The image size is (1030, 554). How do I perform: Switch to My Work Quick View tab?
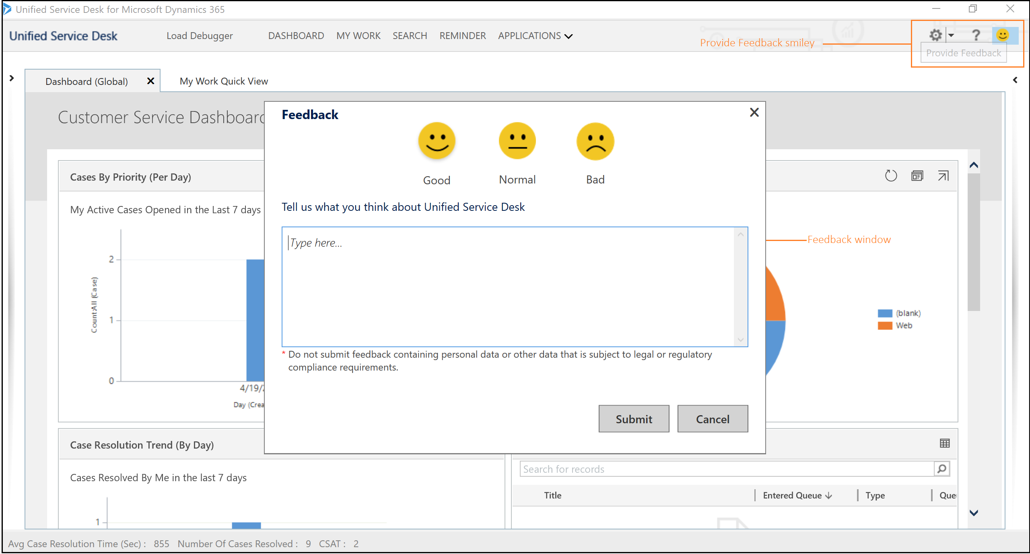[225, 80]
